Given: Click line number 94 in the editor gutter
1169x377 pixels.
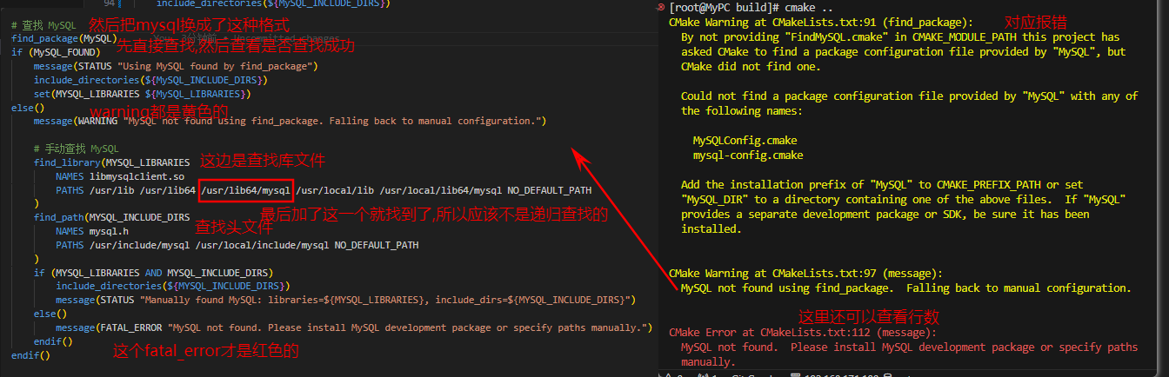Looking at the screenshot, I should click(x=110, y=3).
